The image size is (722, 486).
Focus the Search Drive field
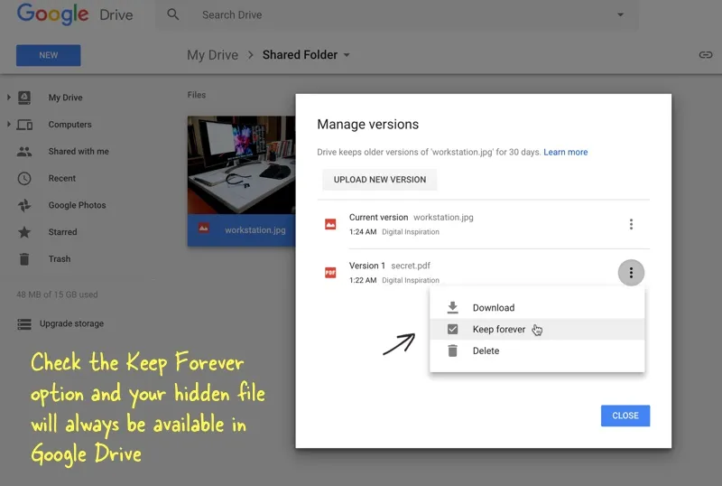[396, 14]
